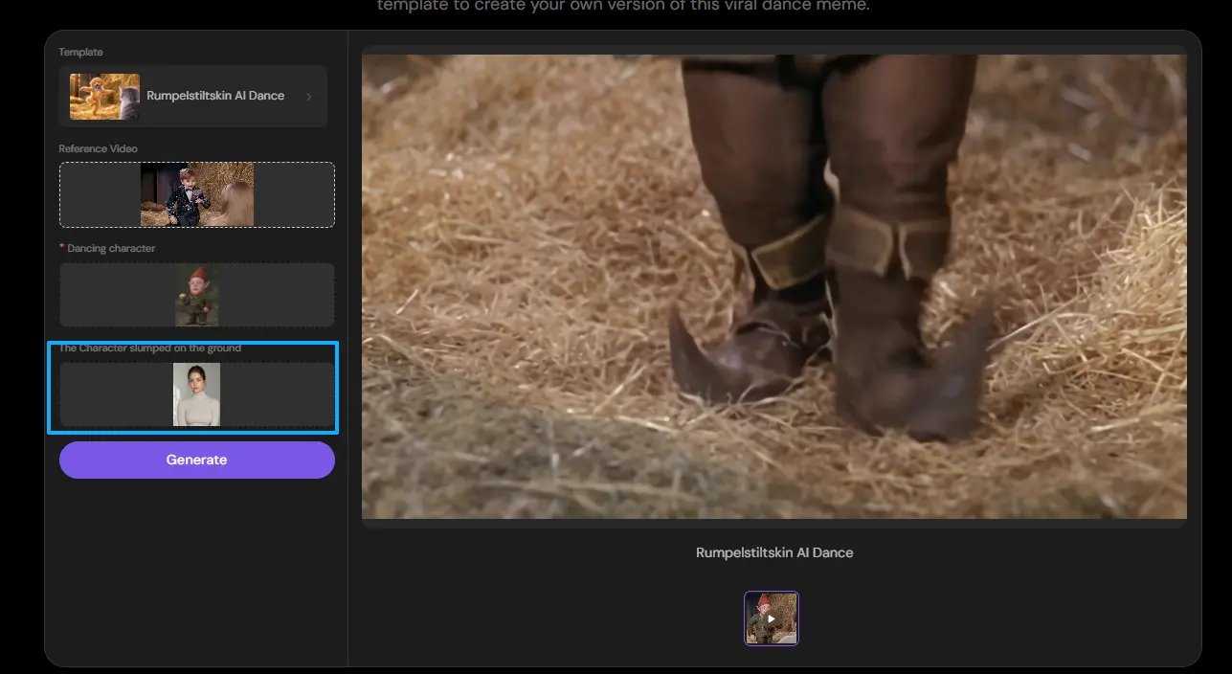Click the gnome dancing character image
1232x674 pixels.
[x=197, y=295]
